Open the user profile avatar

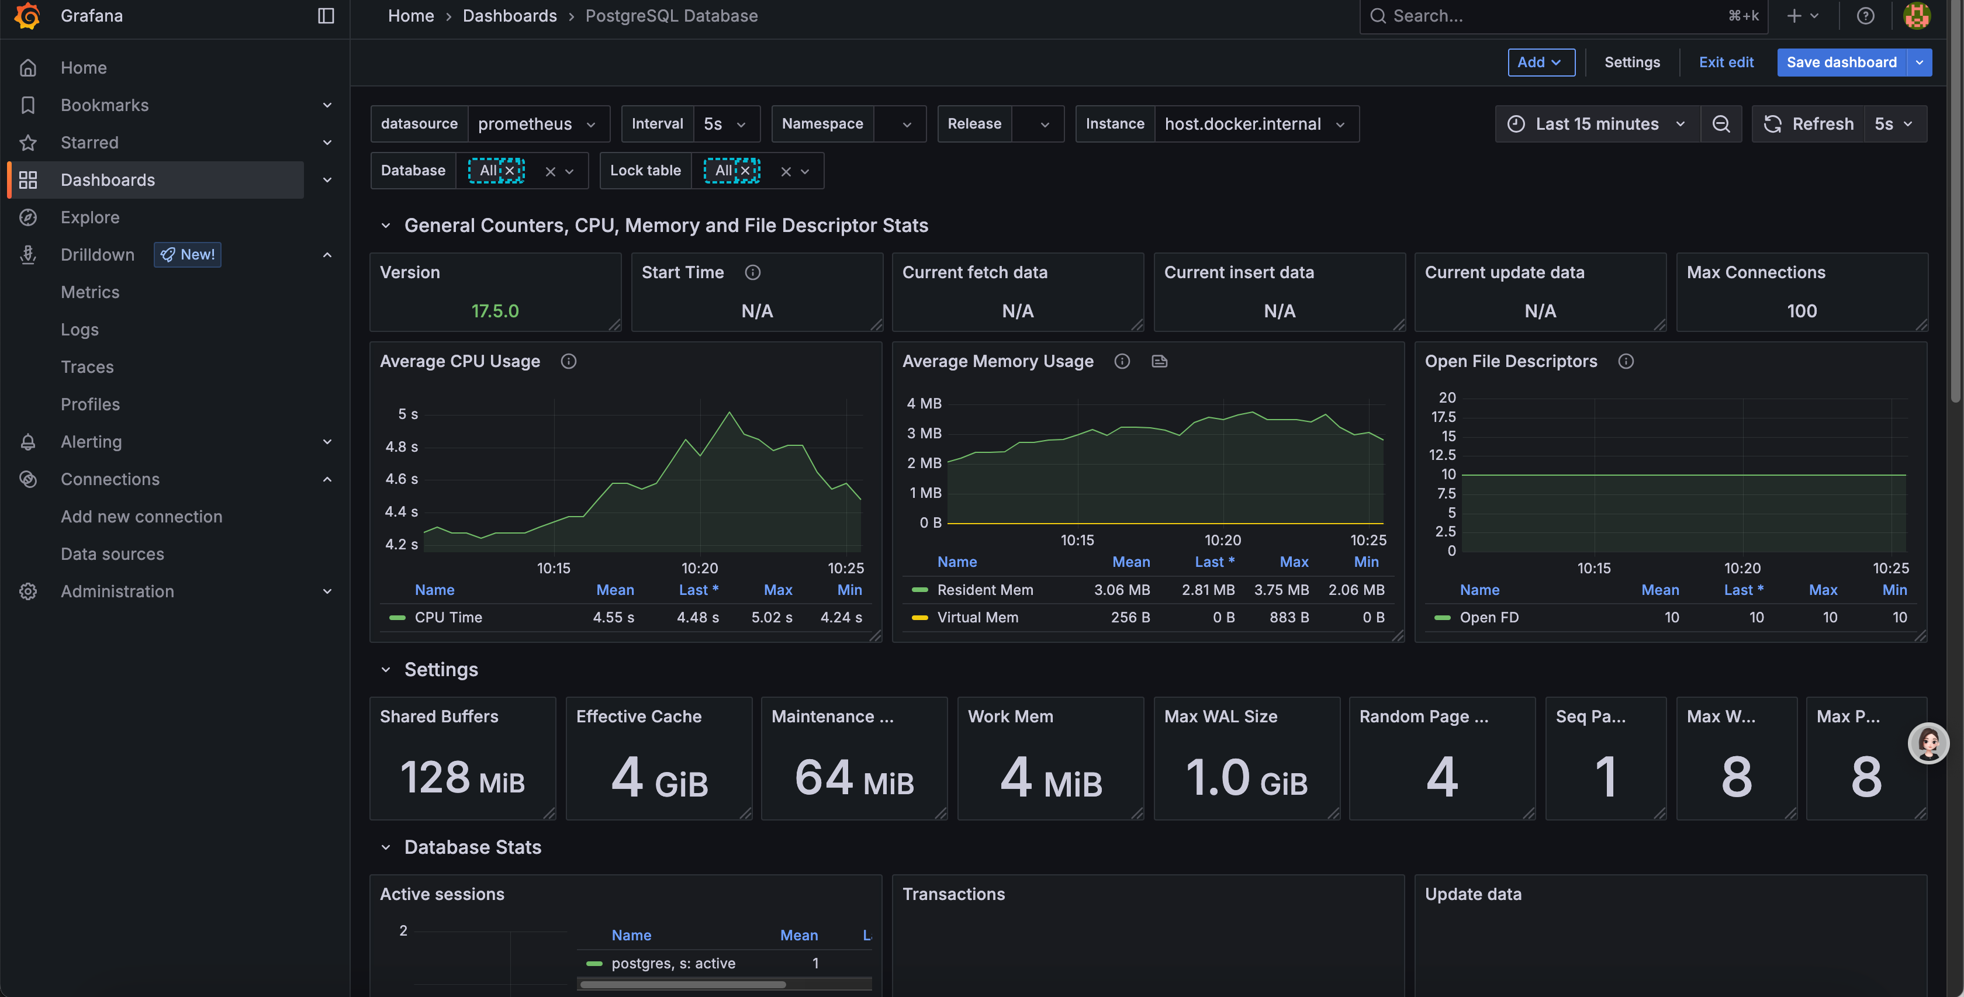click(1916, 16)
